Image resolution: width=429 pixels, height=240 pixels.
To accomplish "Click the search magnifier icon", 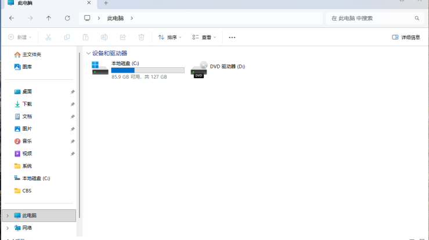I will tap(417, 19).
